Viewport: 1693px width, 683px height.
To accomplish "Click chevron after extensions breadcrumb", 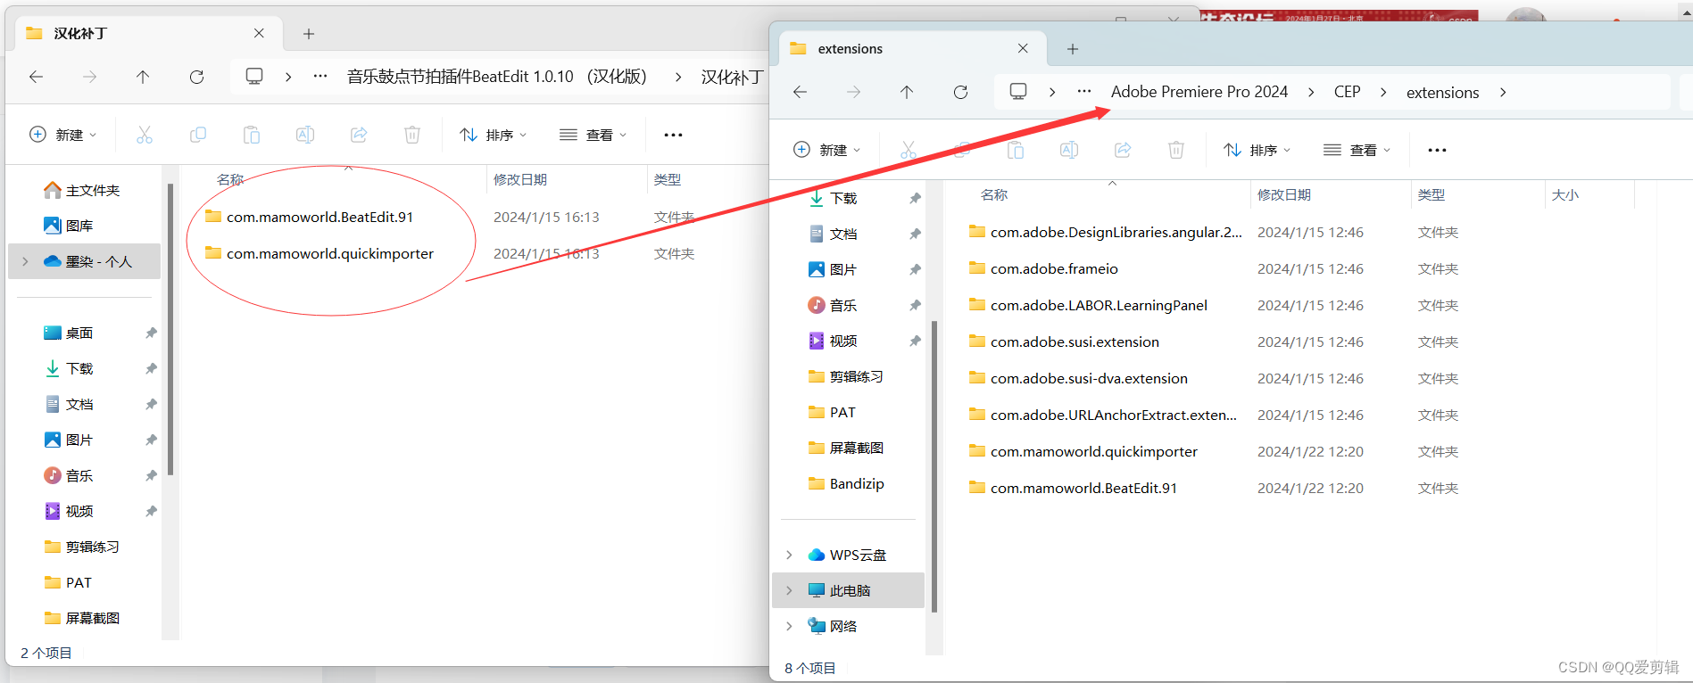I will click(x=1503, y=92).
